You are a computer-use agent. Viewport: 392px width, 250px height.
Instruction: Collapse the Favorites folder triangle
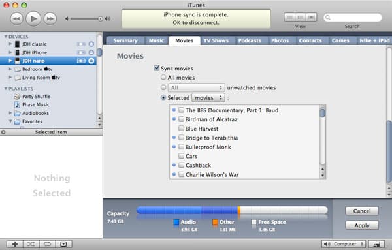[10, 121]
